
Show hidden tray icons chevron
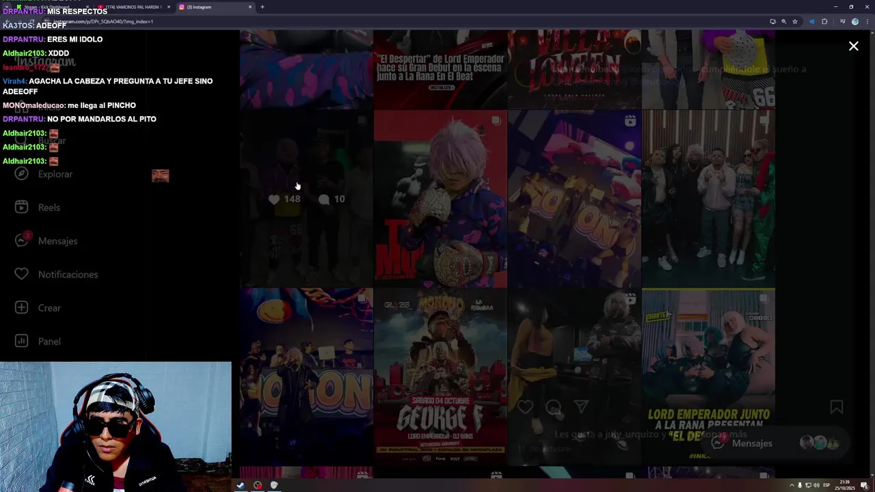pyautogui.click(x=792, y=485)
